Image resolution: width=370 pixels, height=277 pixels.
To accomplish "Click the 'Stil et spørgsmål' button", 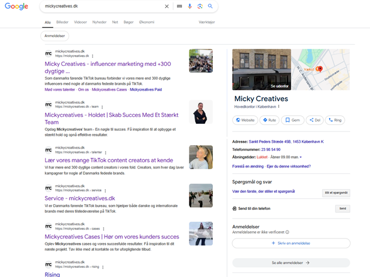I will pos(336,193).
